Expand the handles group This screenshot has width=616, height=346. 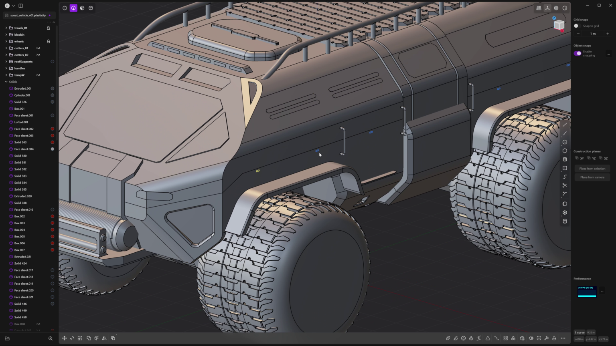click(6, 68)
